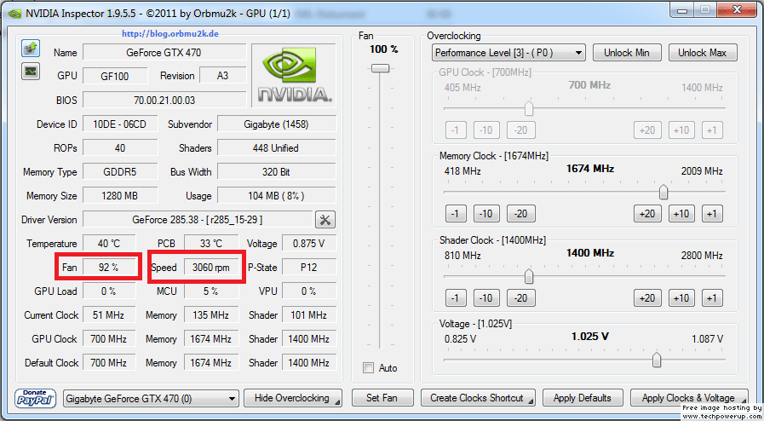
Task: Click Apply Clocks & Voltage
Action: (689, 398)
